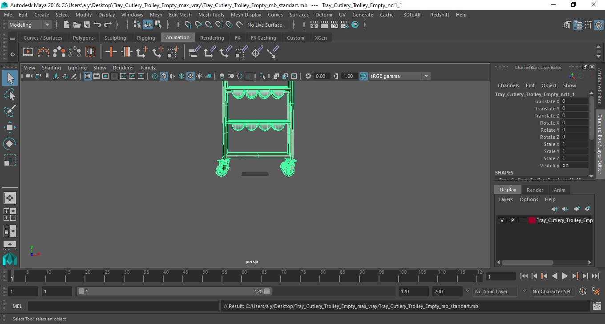Save the scene with floppy icon

[x=87, y=25]
